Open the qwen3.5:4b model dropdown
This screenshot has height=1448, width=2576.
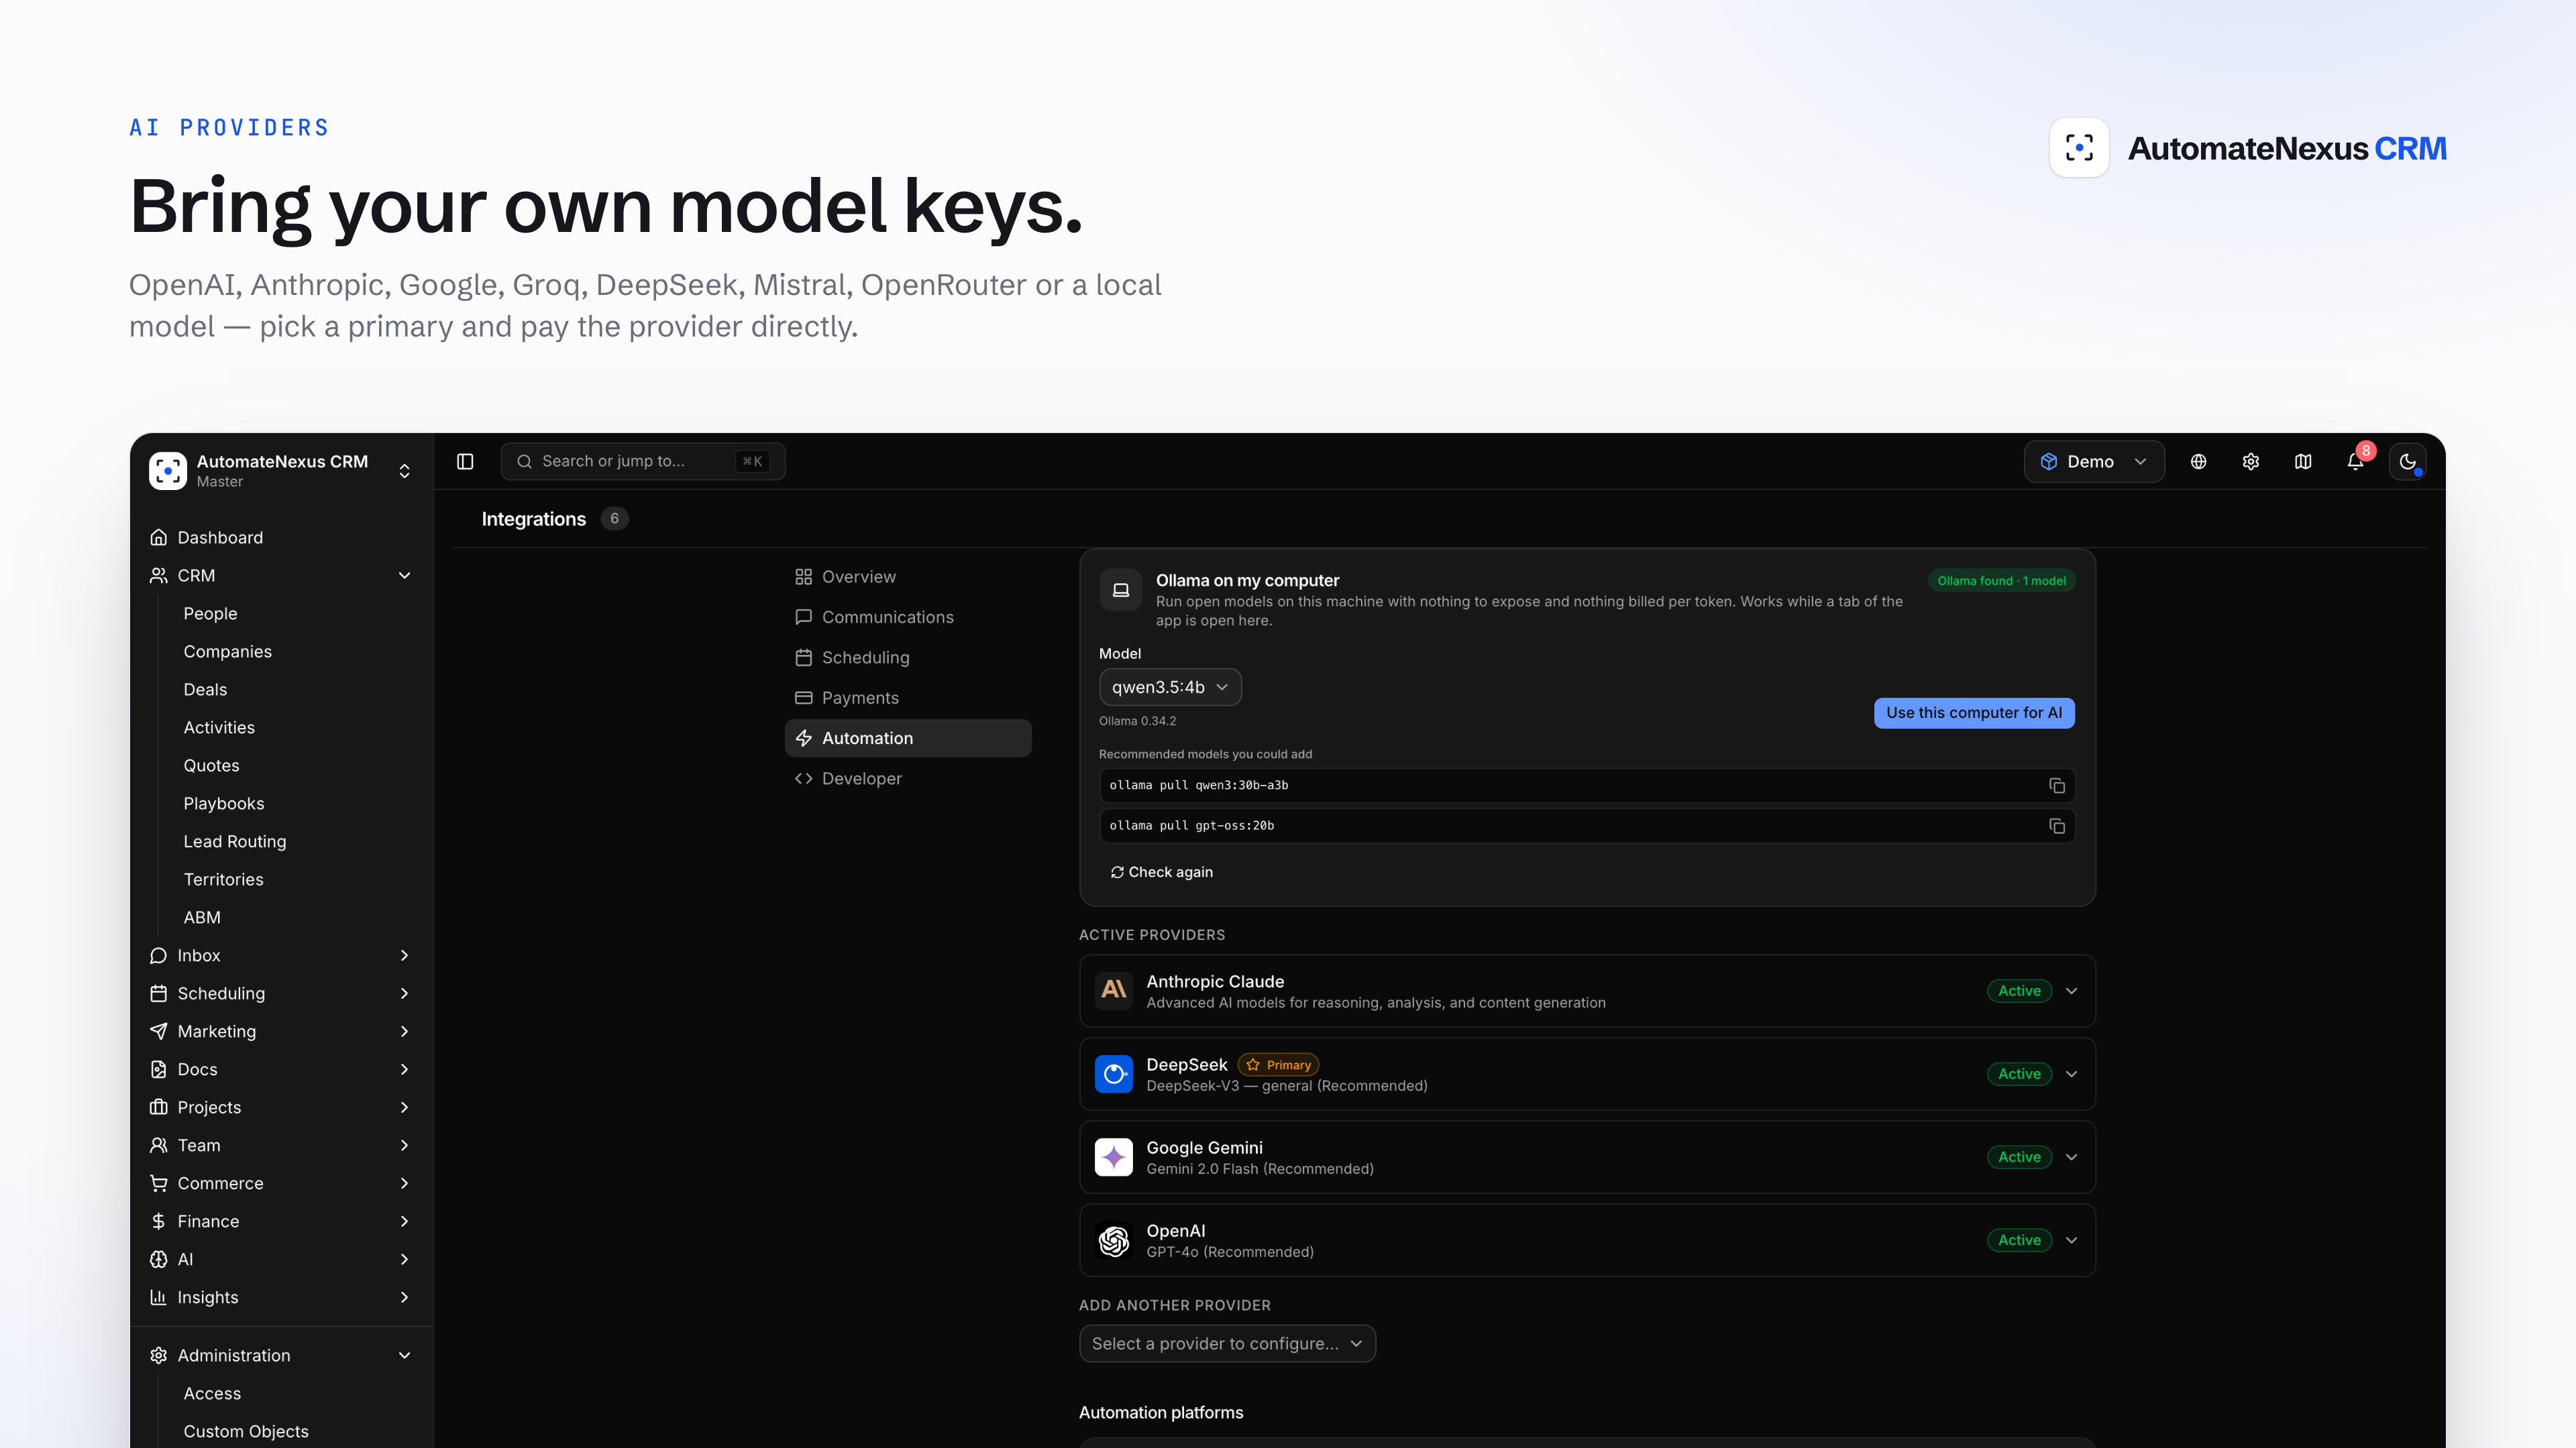coord(1170,688)
